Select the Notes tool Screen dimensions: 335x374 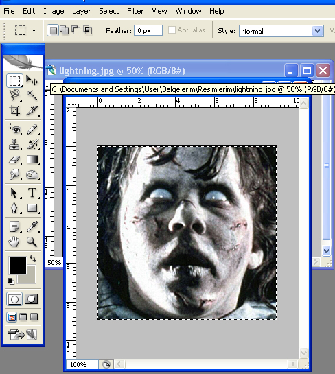point(14,226)
